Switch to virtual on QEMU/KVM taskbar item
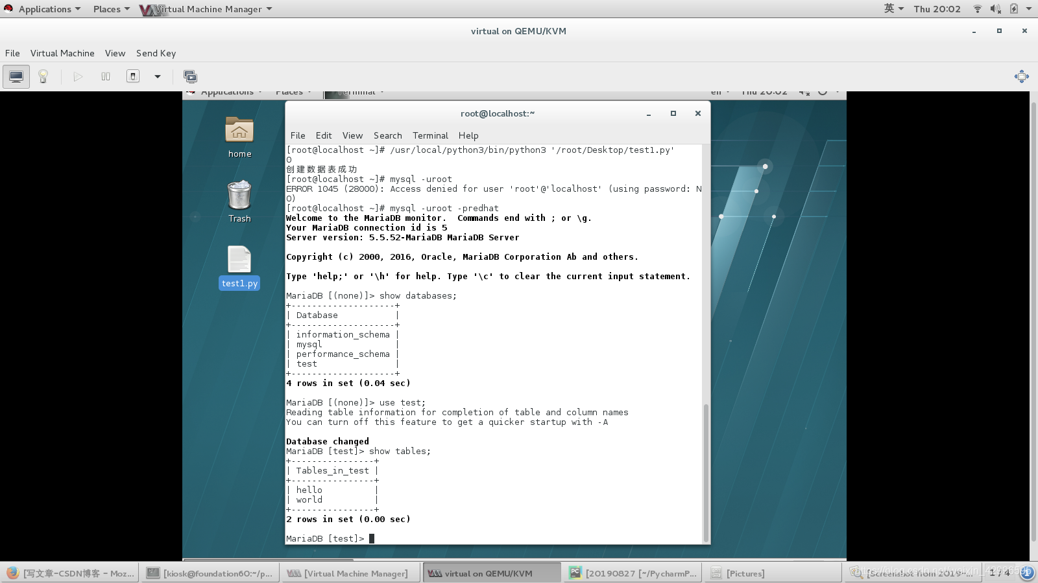The width and height of the screenshot is (1038, 583). 491,573
